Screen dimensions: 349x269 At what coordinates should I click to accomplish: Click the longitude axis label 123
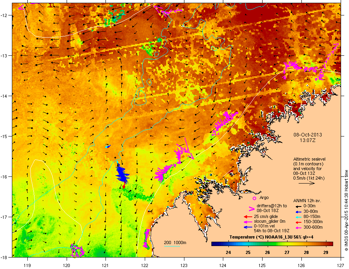click(184, 265)
